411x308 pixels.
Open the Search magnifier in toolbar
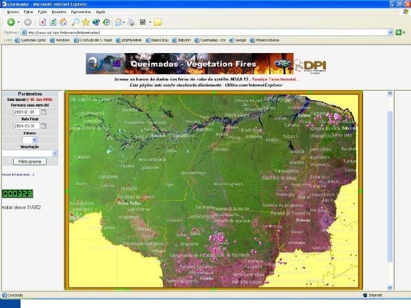pyautogui.click(x=75, y=22)
